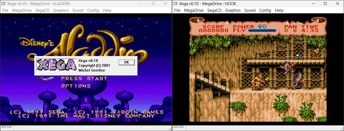Minimize the ALADDIN window
Viewport: 344px width, 131px height.
click(141, 3)
